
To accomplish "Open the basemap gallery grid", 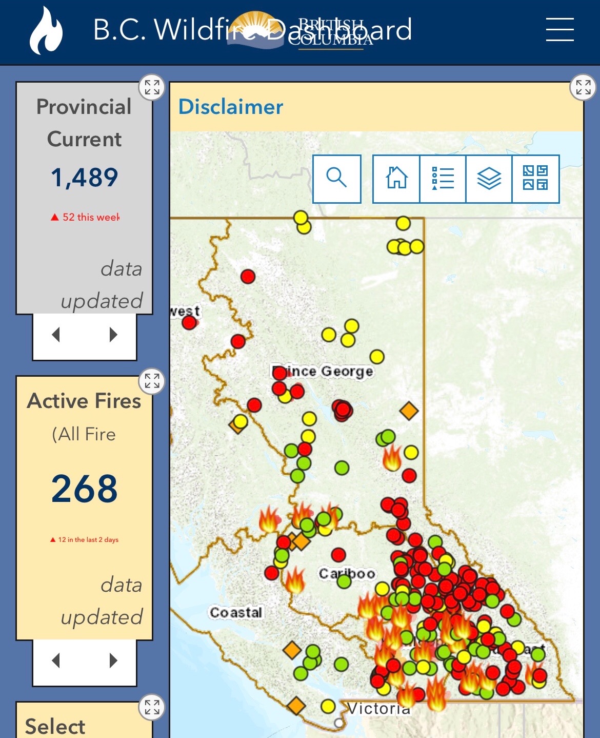I will tap(535, 179).
